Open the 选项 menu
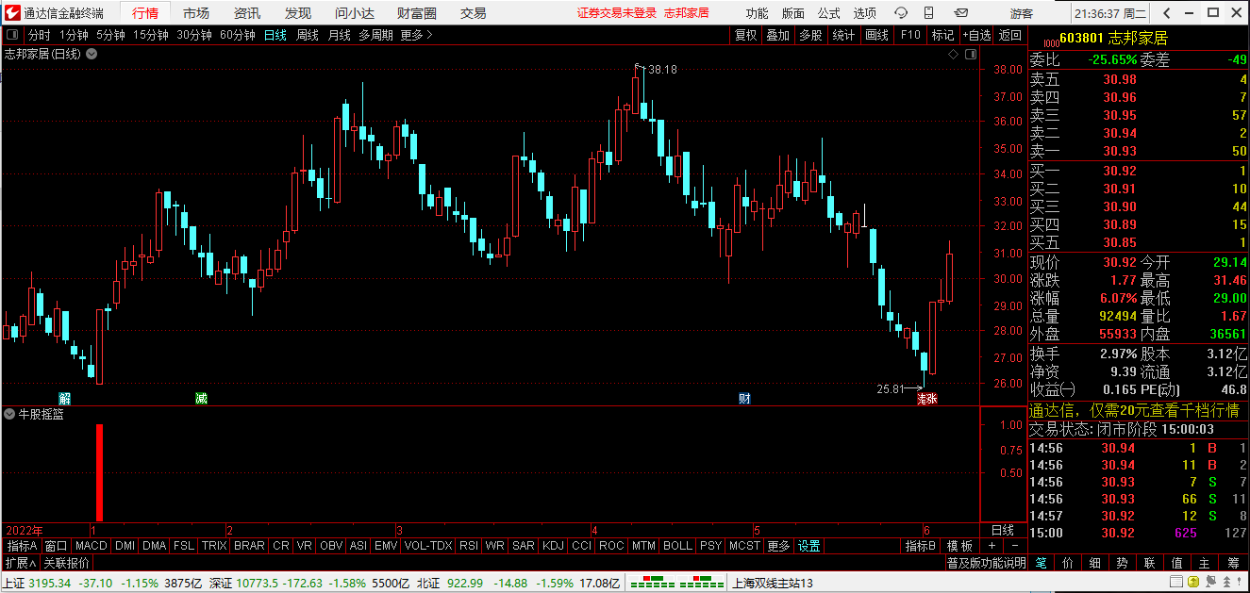The width and height of the screenshot is (1250, 593). coord(864,13)
